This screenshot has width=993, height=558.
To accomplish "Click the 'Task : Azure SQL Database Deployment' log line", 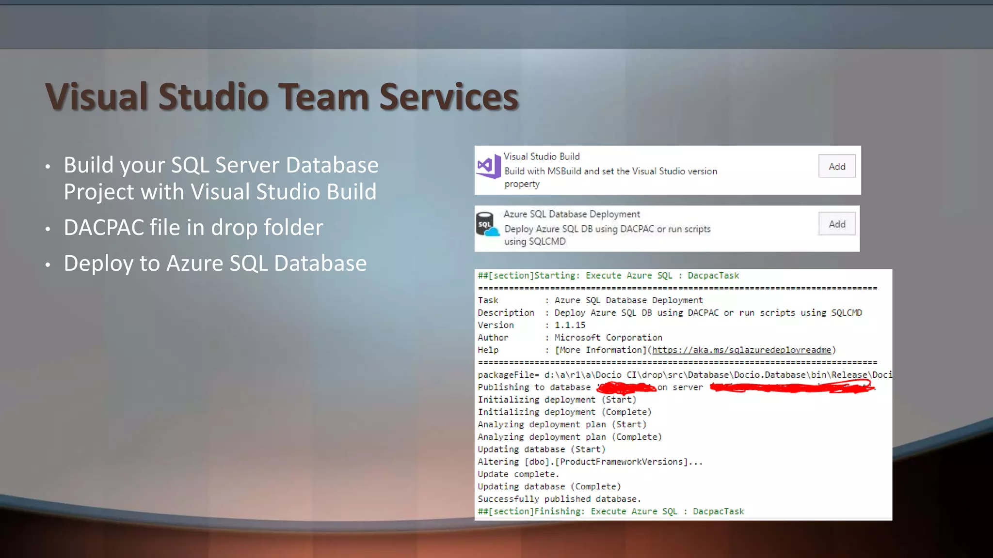I will click(590, 300).
